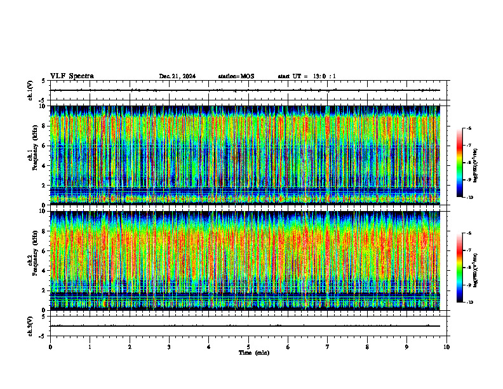Viewport: 503px width, 389px height.
Task: Click time axis tick label "5"
Action: click(248, 347)
